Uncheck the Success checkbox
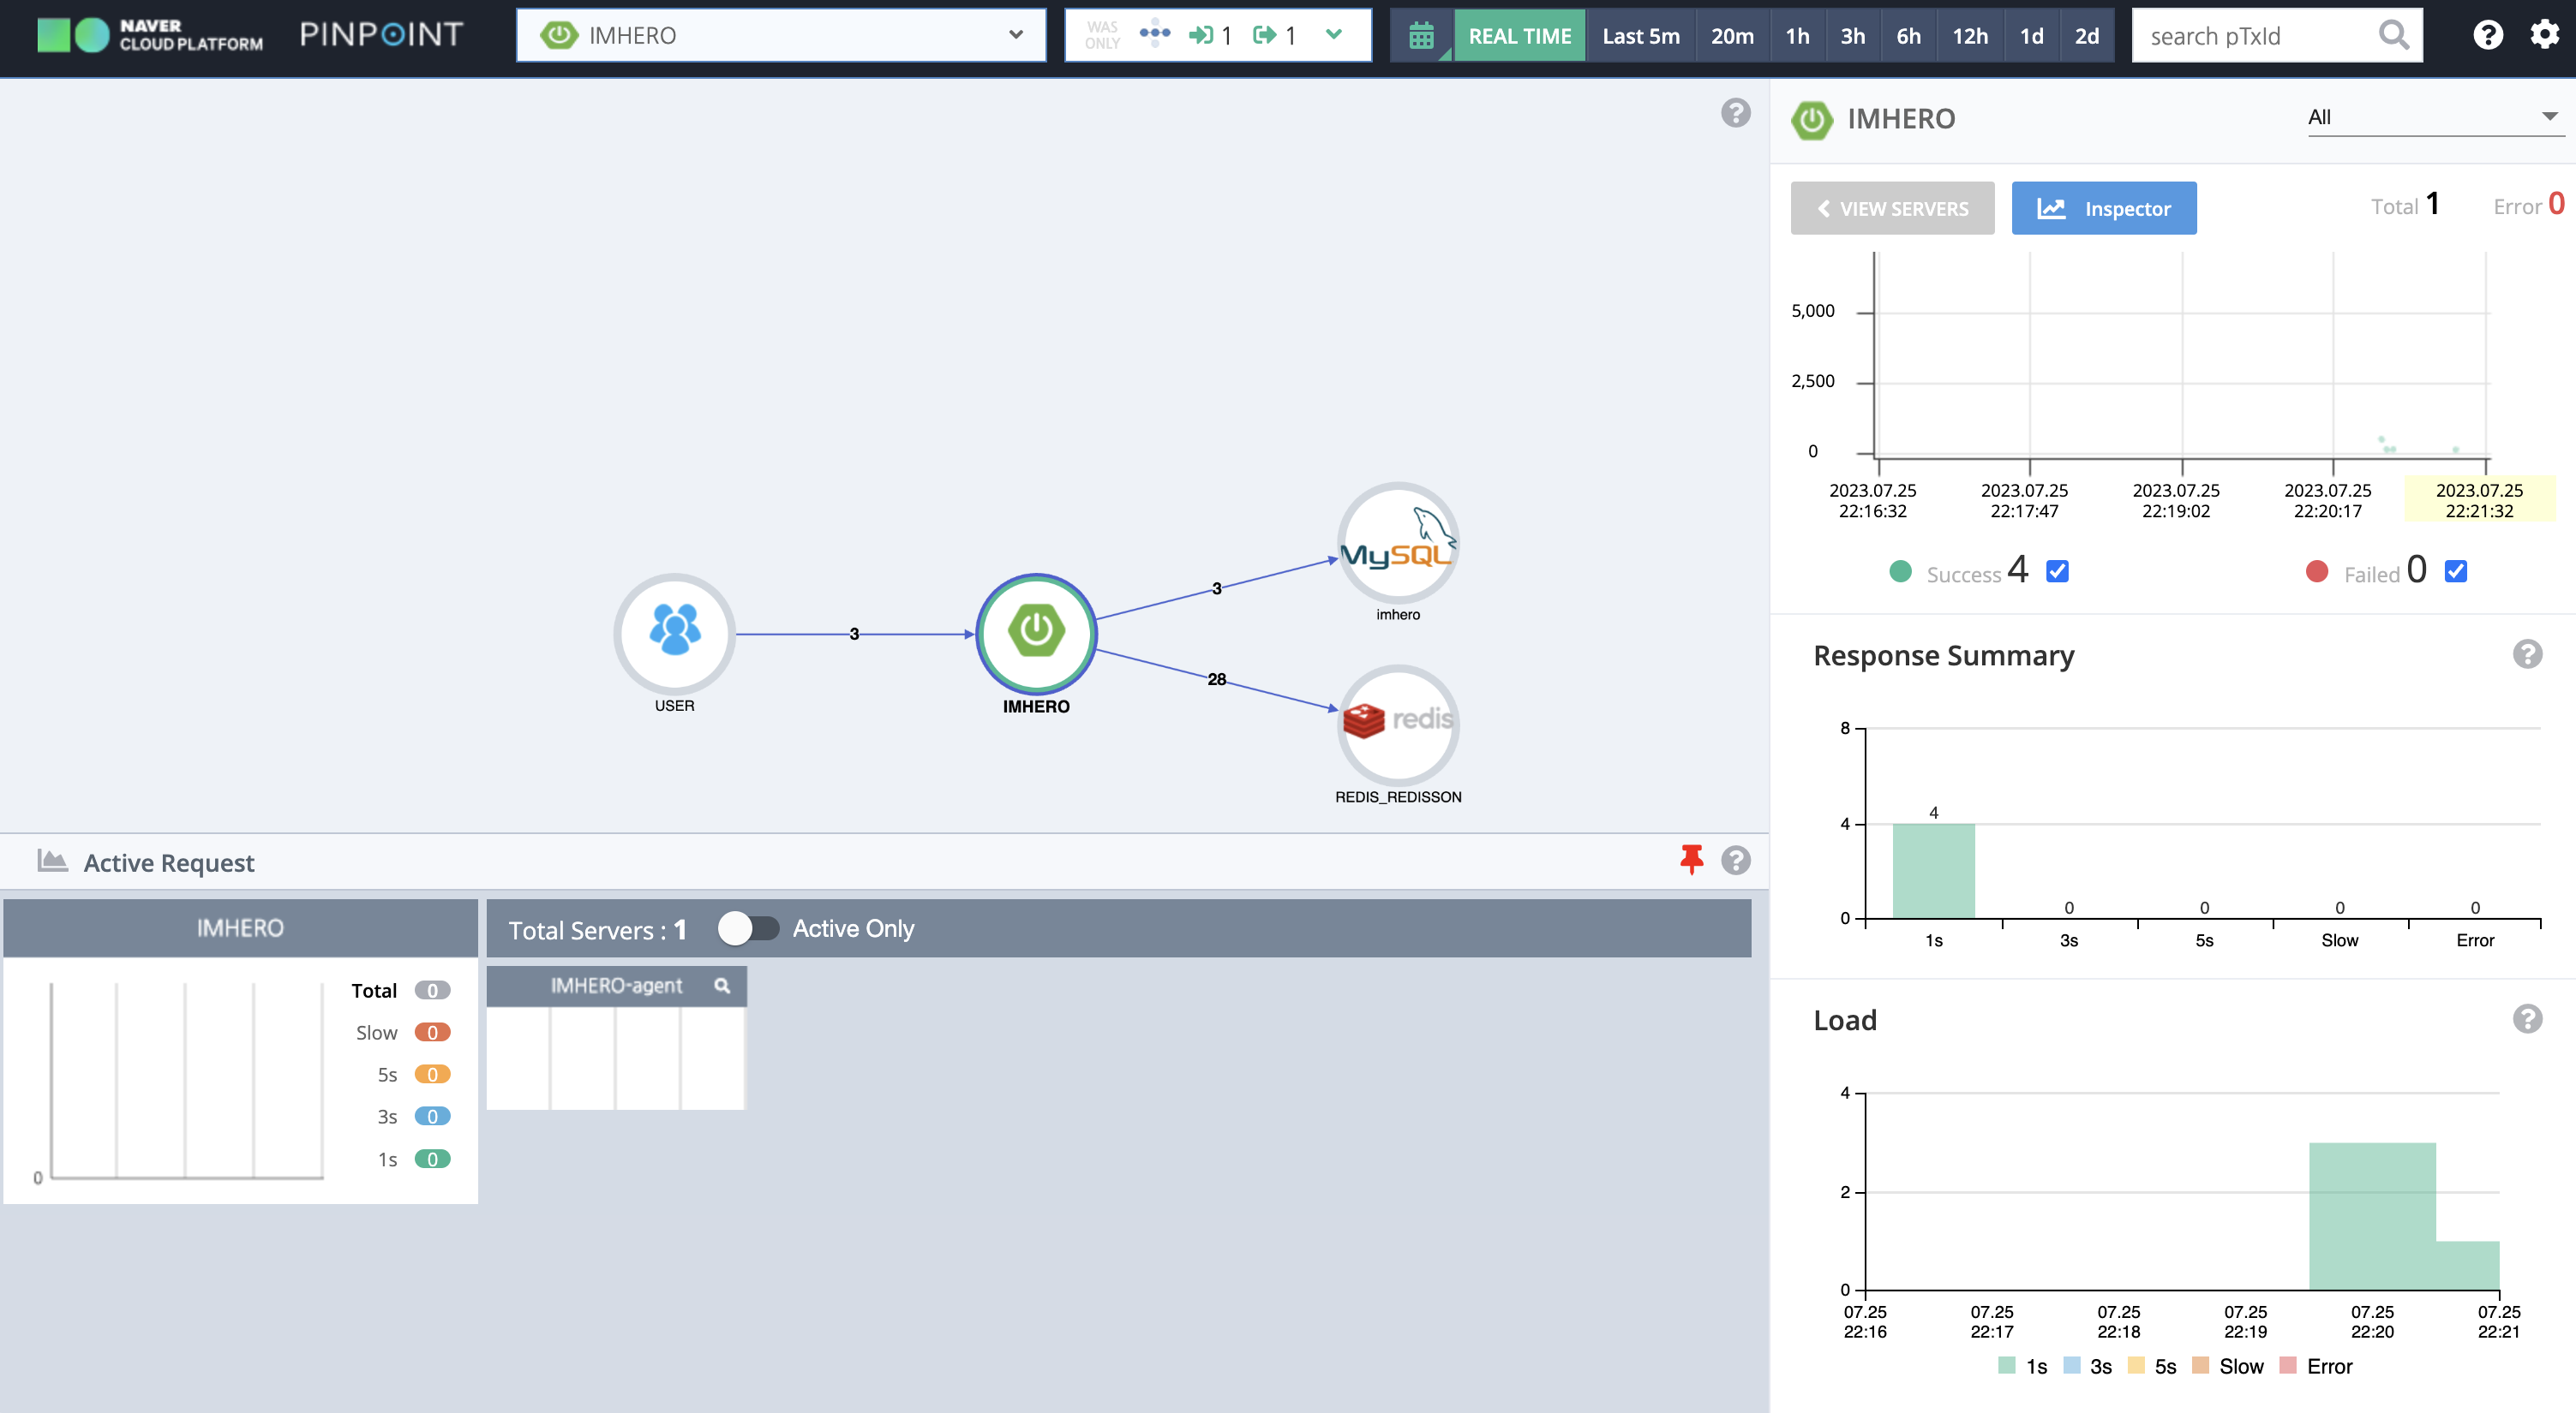2576x1413 pixels. pyautogui.click(x=2057, y=571)
